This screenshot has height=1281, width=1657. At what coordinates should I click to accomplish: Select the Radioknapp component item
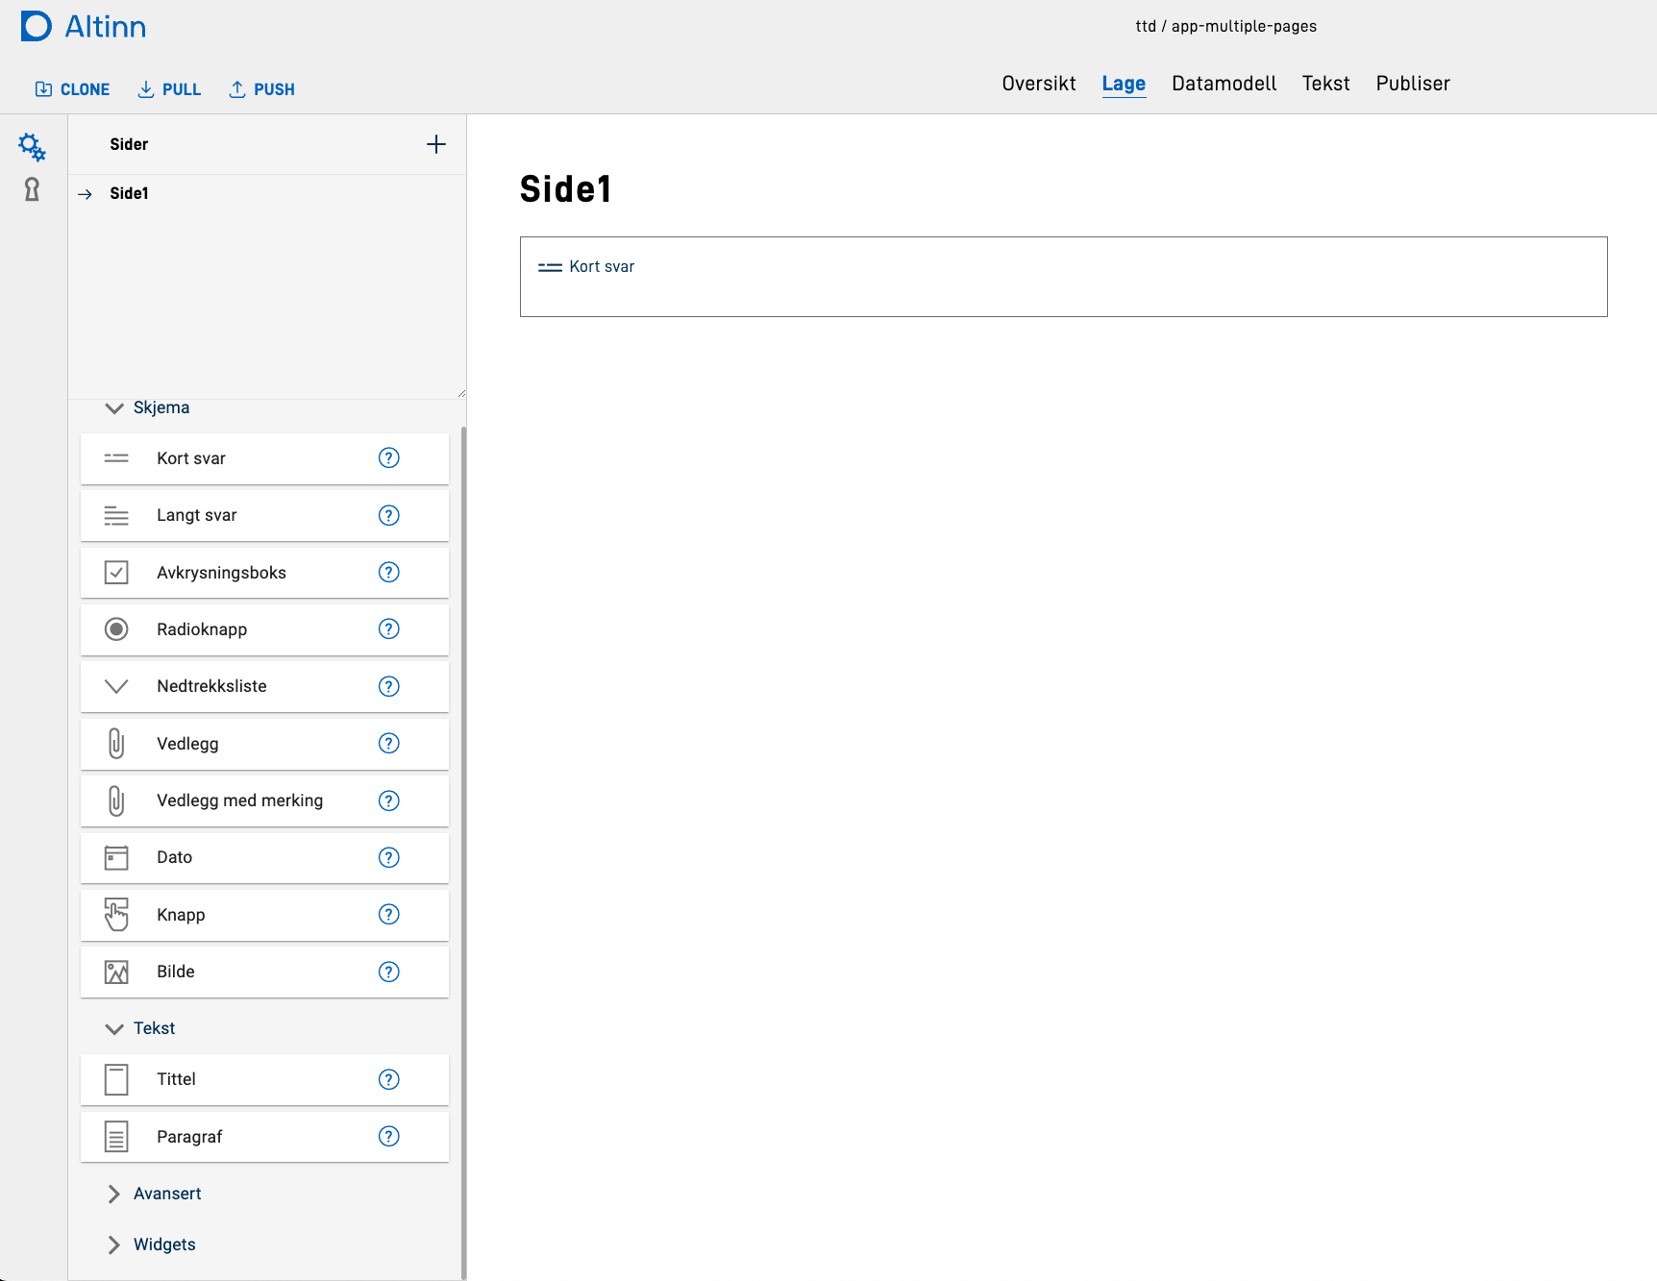coord(202,629)
